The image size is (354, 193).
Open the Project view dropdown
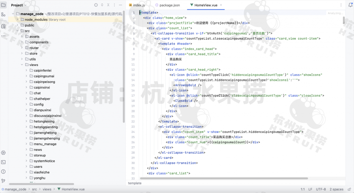pos(19,5)
